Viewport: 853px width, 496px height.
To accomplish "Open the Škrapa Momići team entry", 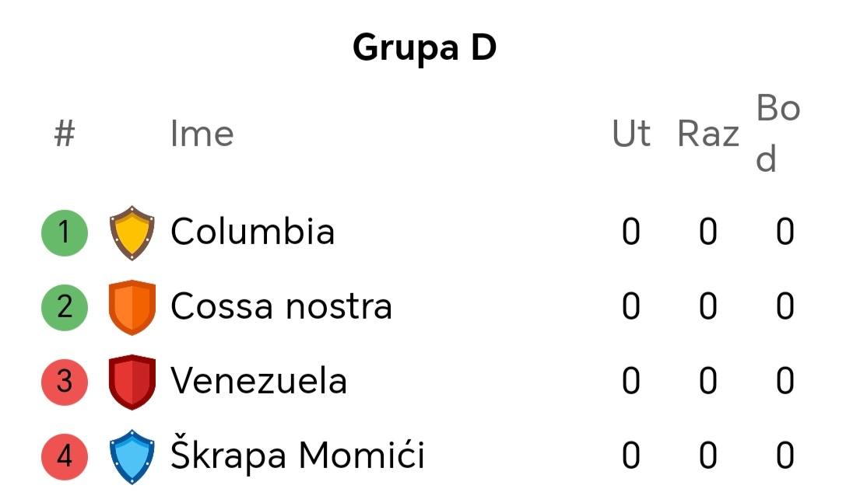I will coord(297,453).
